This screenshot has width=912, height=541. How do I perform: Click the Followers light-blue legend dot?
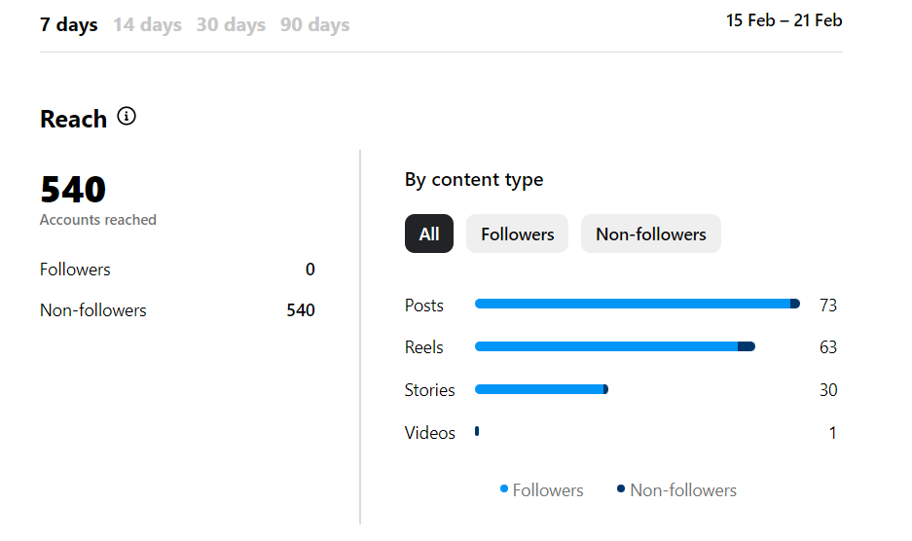click(504, 488)
